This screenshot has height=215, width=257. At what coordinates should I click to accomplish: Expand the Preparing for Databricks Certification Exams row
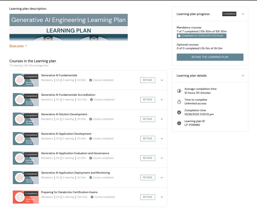click(162, 197)
